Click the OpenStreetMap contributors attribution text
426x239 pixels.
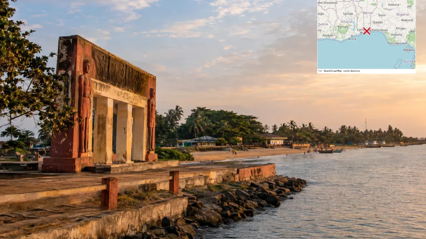pos(339,71)
